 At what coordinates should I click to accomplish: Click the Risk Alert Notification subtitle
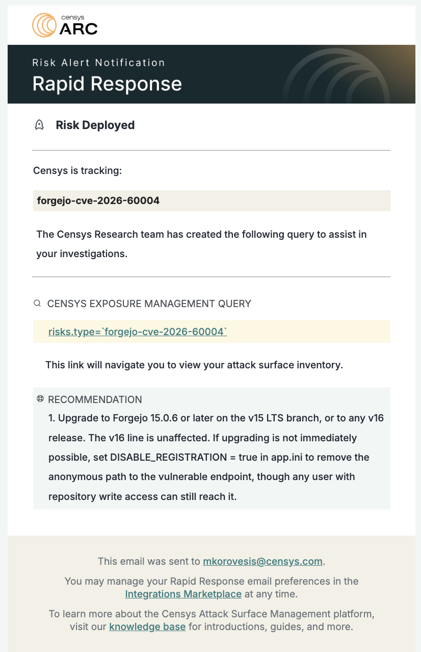click(x=98, y=63)
